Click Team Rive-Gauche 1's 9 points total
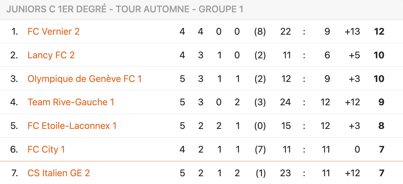 382,102
